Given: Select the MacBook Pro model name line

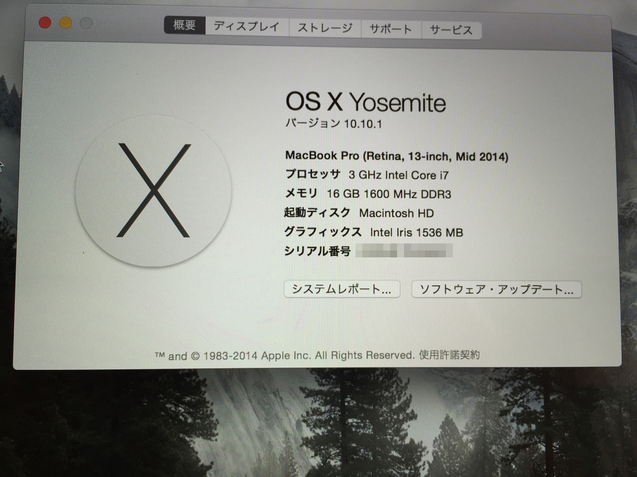Looking at the screenshot, I should coord(397,156).
